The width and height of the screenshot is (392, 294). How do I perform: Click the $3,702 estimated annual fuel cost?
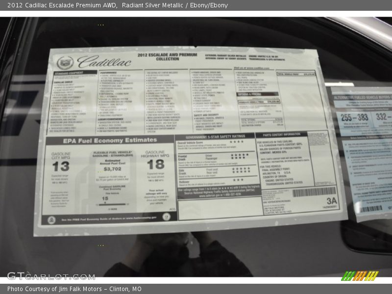[x=112, y=169]
